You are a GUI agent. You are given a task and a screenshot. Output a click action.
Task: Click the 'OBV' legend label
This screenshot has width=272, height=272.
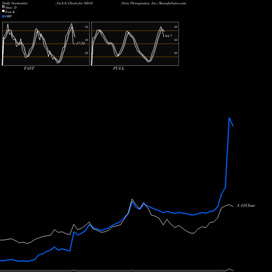tap(9, 16)
